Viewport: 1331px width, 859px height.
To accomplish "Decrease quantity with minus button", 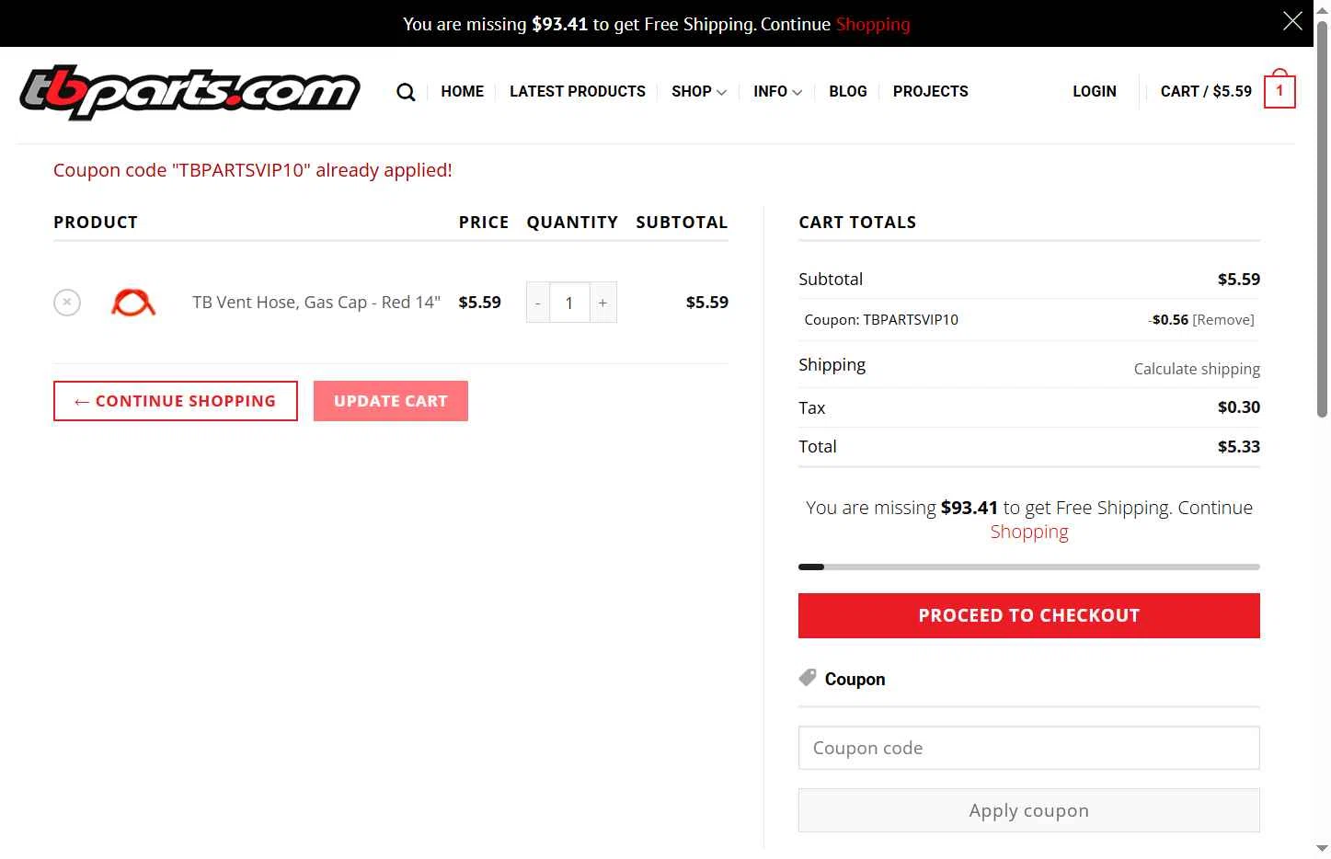I will pyautogui.click(x=538, y=303).
